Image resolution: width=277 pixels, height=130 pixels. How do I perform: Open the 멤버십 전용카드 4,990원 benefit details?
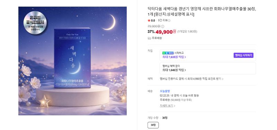pos(191,79)
